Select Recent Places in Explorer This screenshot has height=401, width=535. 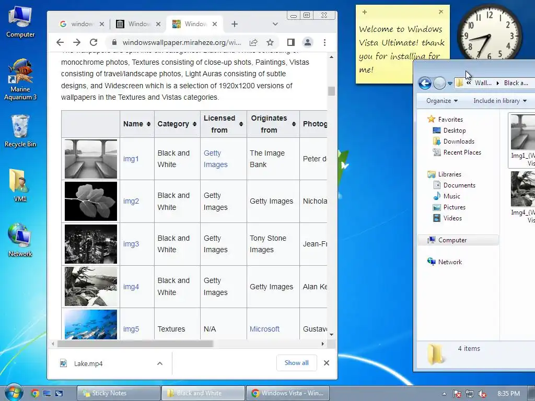click(457, 152)
